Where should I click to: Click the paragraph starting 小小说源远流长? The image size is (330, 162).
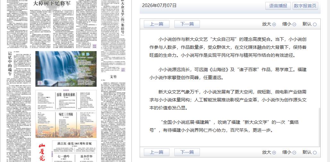coord(228,74)
